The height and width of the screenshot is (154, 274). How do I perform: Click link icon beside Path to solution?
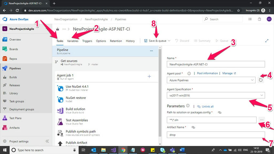point(220,113)
